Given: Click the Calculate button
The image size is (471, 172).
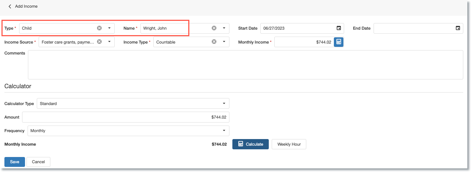Looking at the screenshot, I should pos(250,144).
